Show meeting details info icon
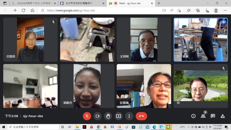231x130 pixels. 193,116
